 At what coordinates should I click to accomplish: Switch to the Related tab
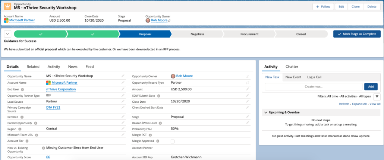[x=33, y=67]
